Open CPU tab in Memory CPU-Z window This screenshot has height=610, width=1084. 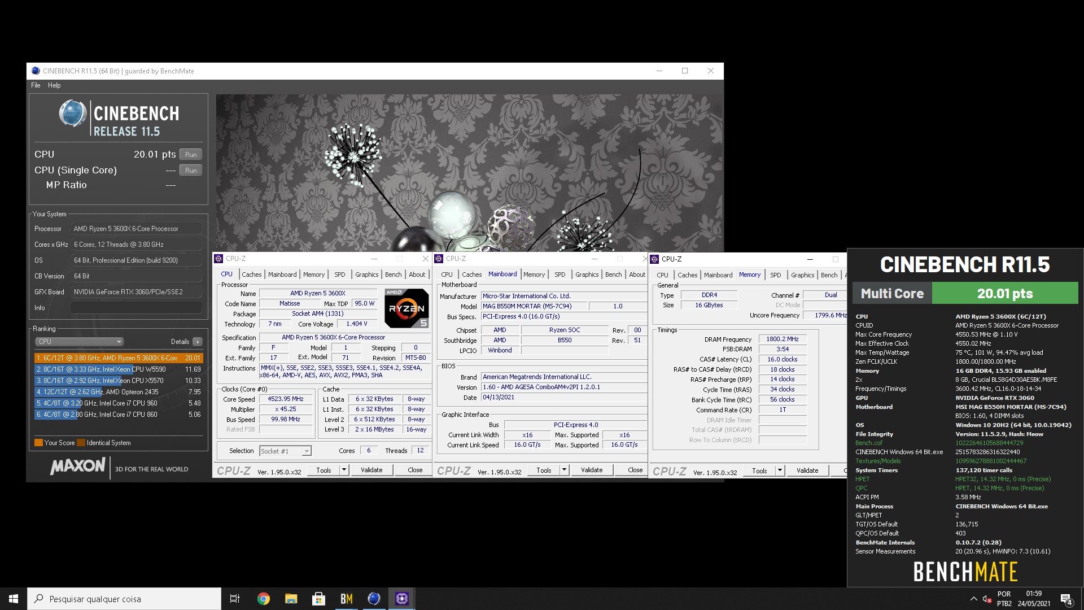click(x=662, y=275)
